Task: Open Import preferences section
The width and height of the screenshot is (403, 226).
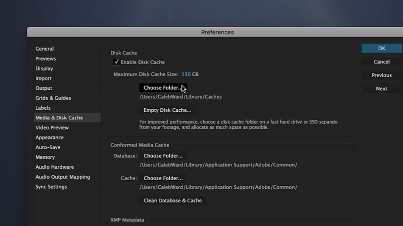Action: (44, 78)
